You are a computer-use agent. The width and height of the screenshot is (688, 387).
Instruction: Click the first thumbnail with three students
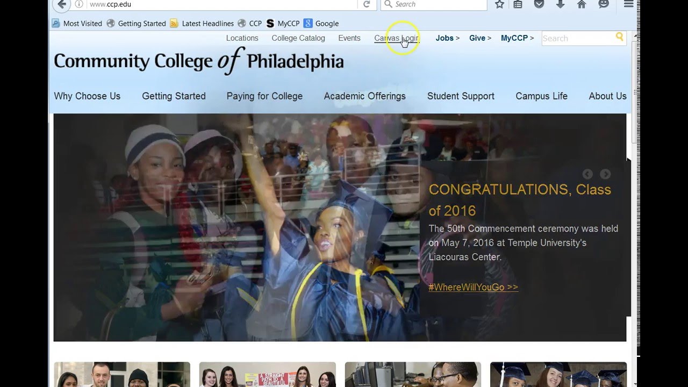click(122, 375)
